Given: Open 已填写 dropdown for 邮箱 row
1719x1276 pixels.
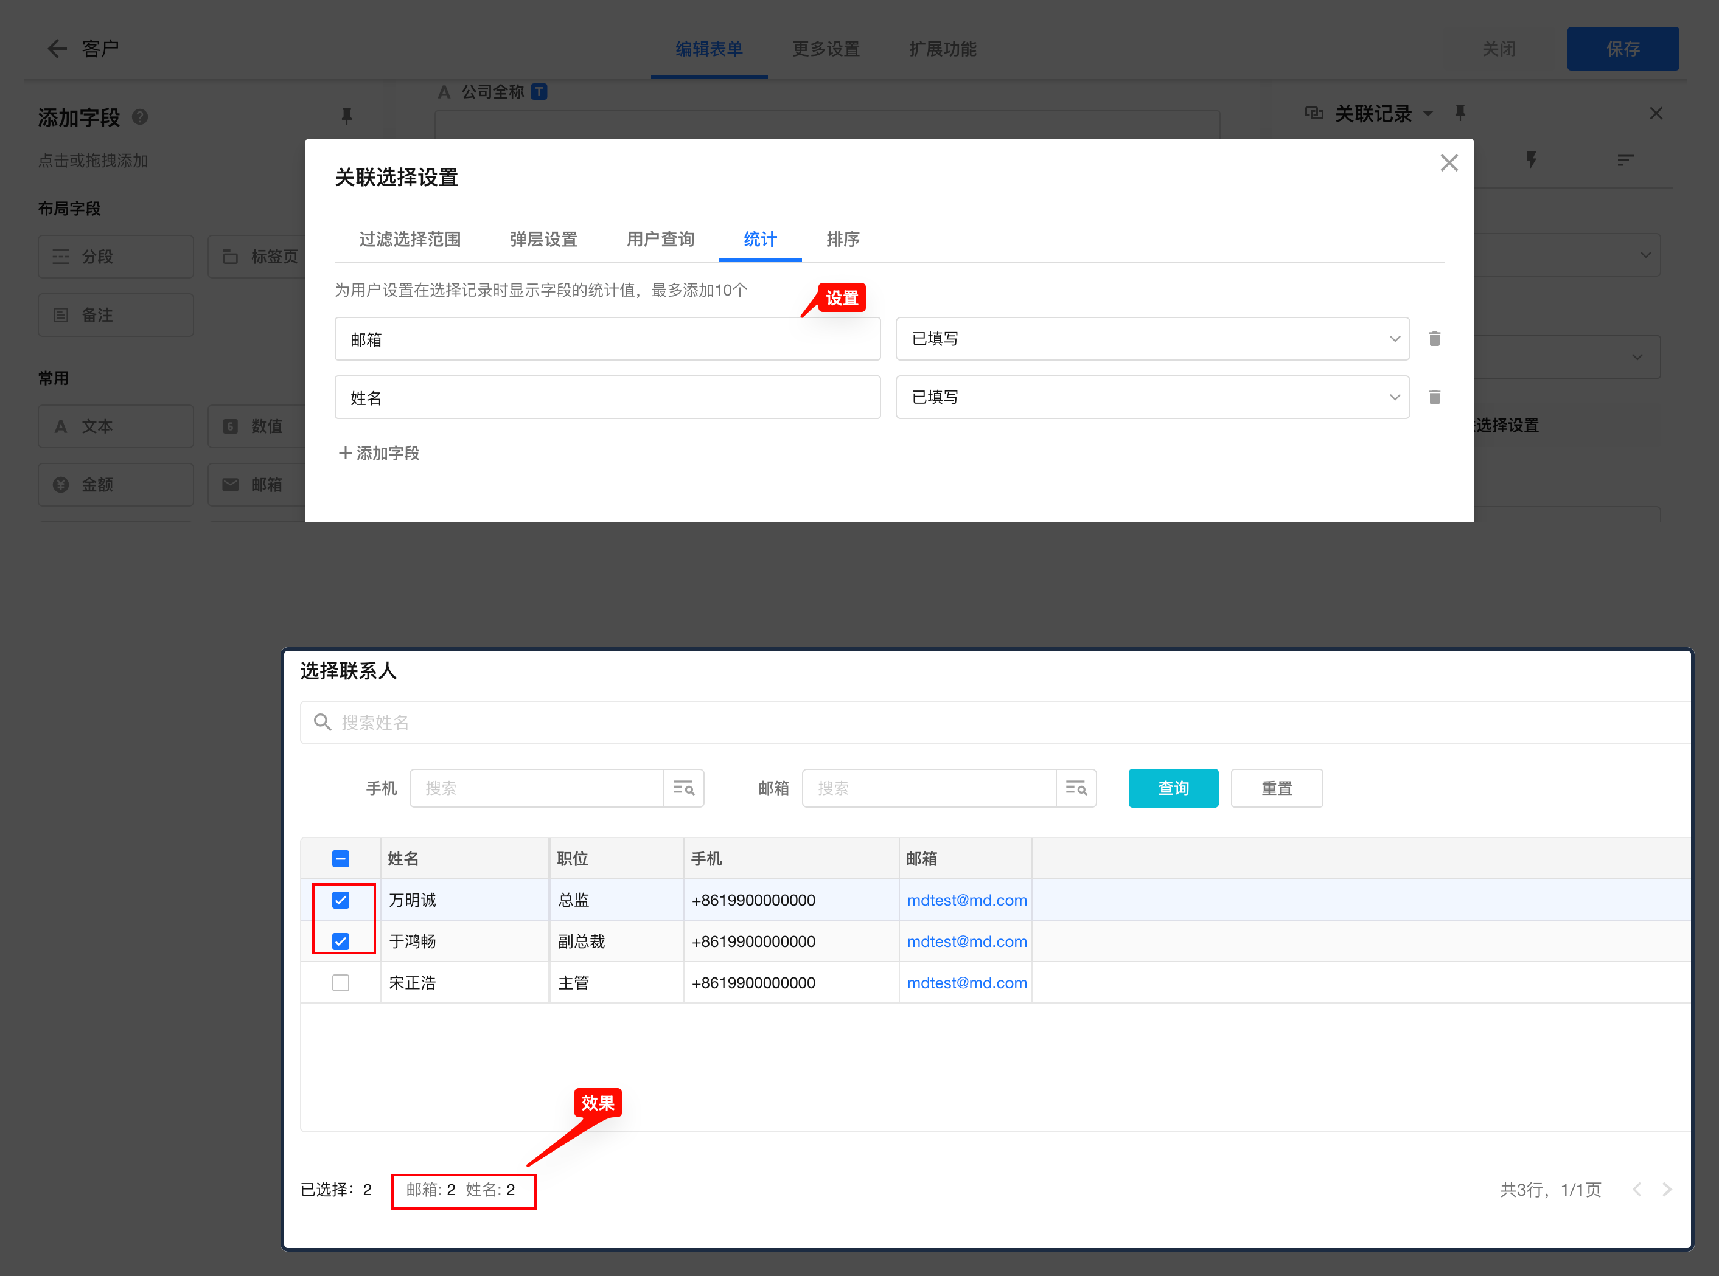Looking at the screenshot, I should (x=1152, y=339).
